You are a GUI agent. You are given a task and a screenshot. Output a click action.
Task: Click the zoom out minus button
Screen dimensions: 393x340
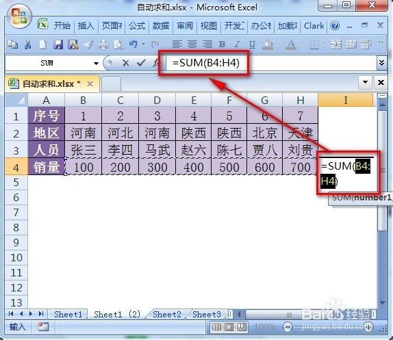(288, 327)
